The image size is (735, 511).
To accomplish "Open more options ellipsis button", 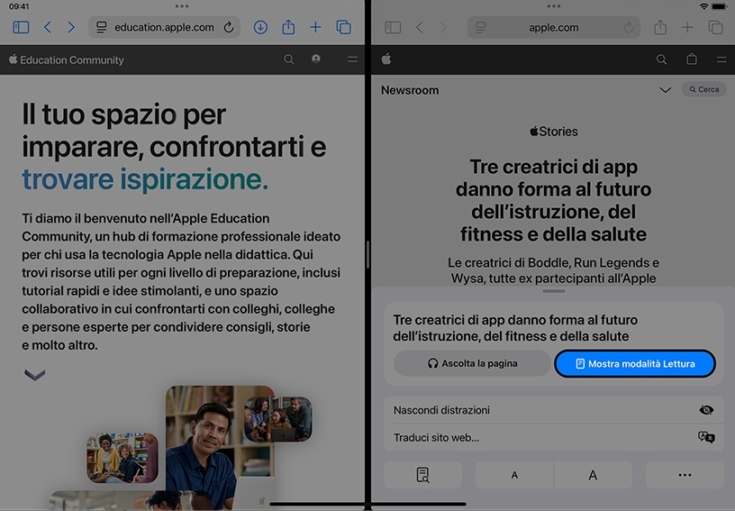I will tap(685, 475).
